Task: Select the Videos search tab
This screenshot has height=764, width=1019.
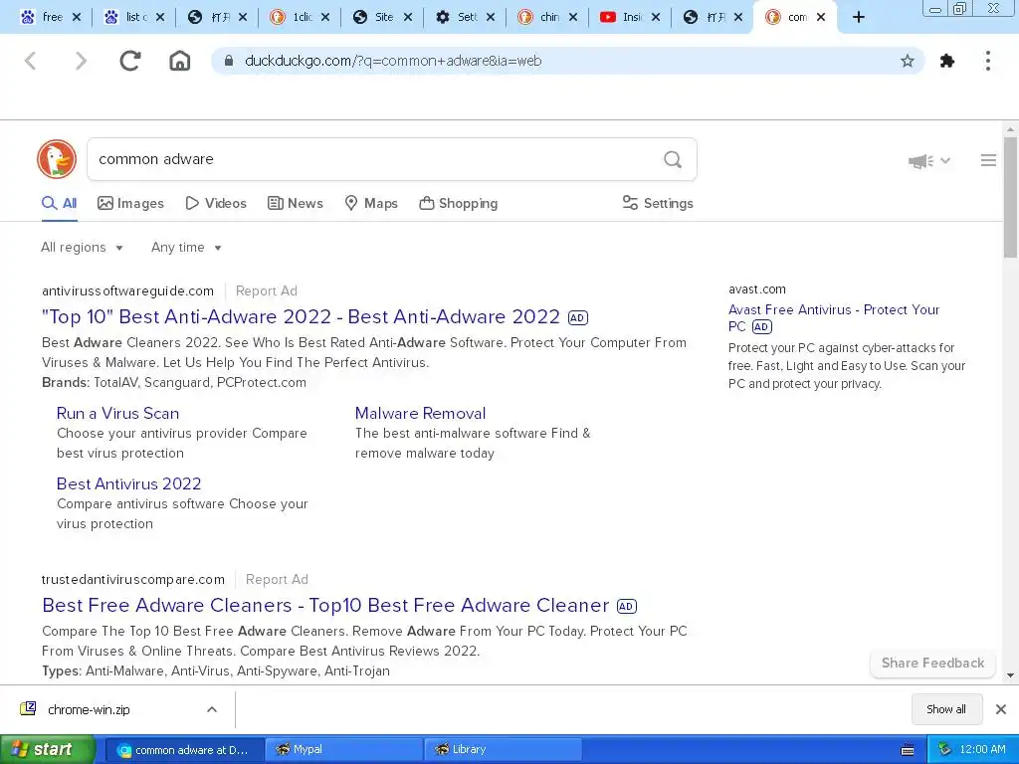Action: coord(216,203)
